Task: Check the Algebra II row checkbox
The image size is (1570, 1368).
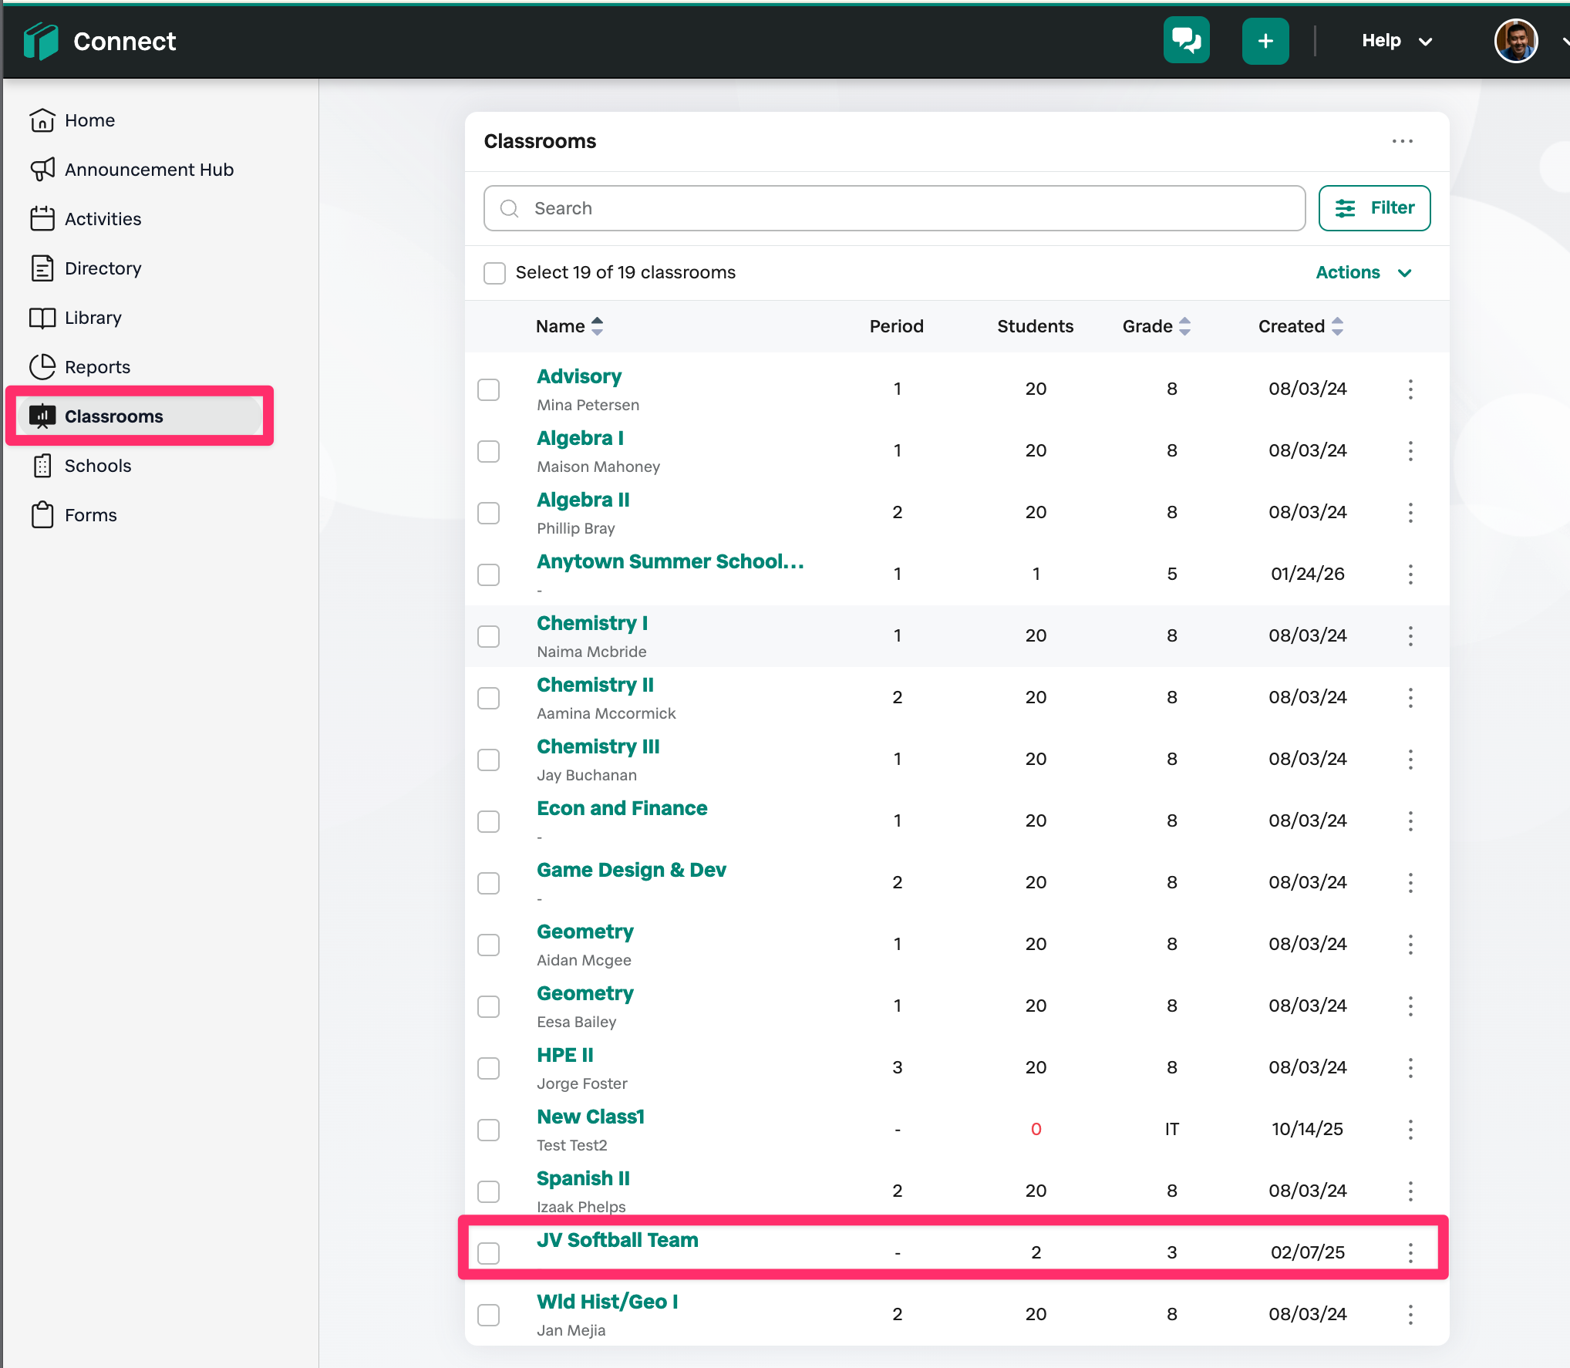Action: point(488,513)
